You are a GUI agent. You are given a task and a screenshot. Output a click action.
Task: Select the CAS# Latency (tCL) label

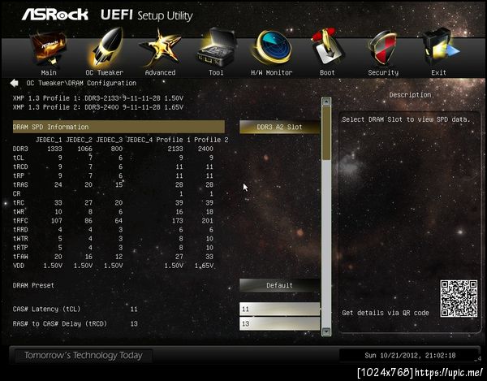click(x=46, y=309)
